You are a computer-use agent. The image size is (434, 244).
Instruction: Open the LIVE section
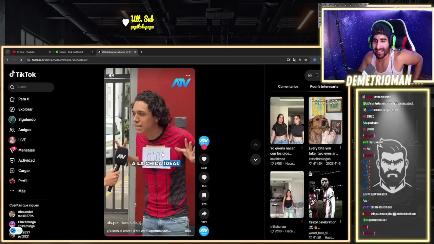(x=22, y=140)
